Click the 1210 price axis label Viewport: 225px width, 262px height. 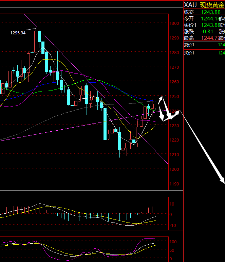pos(174,155)
